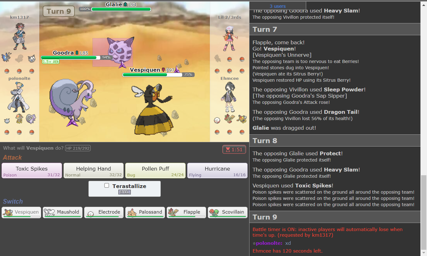Click the polonolte name label above avatar
427x256 pixels.
[19, 79]
